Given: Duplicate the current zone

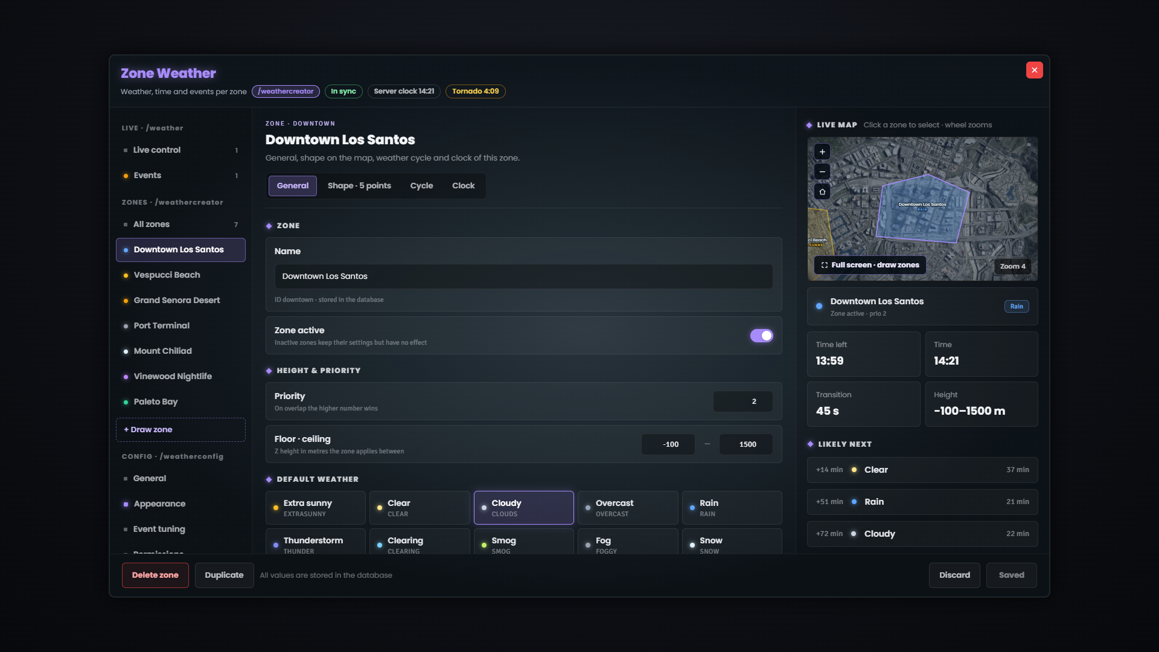Looking at the screenshot, I should (224, 575).
